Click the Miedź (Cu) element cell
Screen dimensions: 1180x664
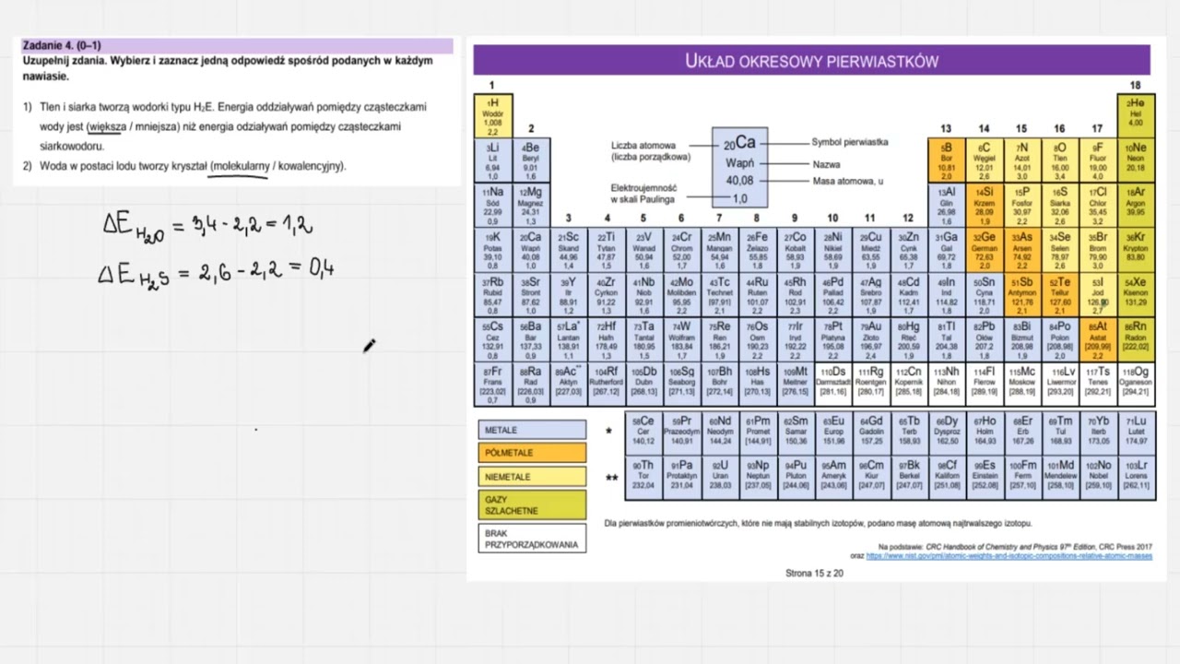871,250
